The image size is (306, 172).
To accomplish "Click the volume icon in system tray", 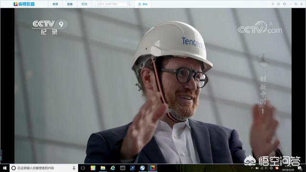I will pos(266,168).
